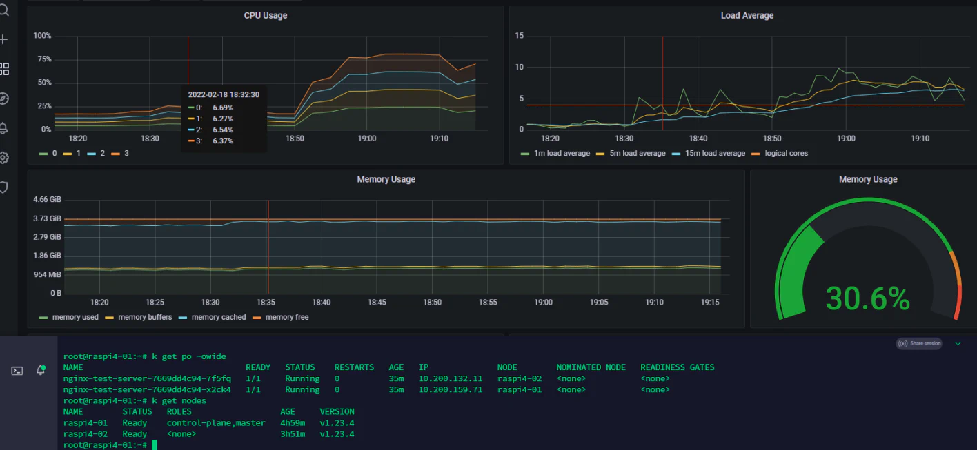
Task: Open the Alerting bell icon
Action: pos(3,128)
